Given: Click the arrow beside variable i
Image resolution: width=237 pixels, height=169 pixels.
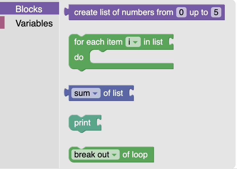Looking at the screenshot, I should 136,42.
